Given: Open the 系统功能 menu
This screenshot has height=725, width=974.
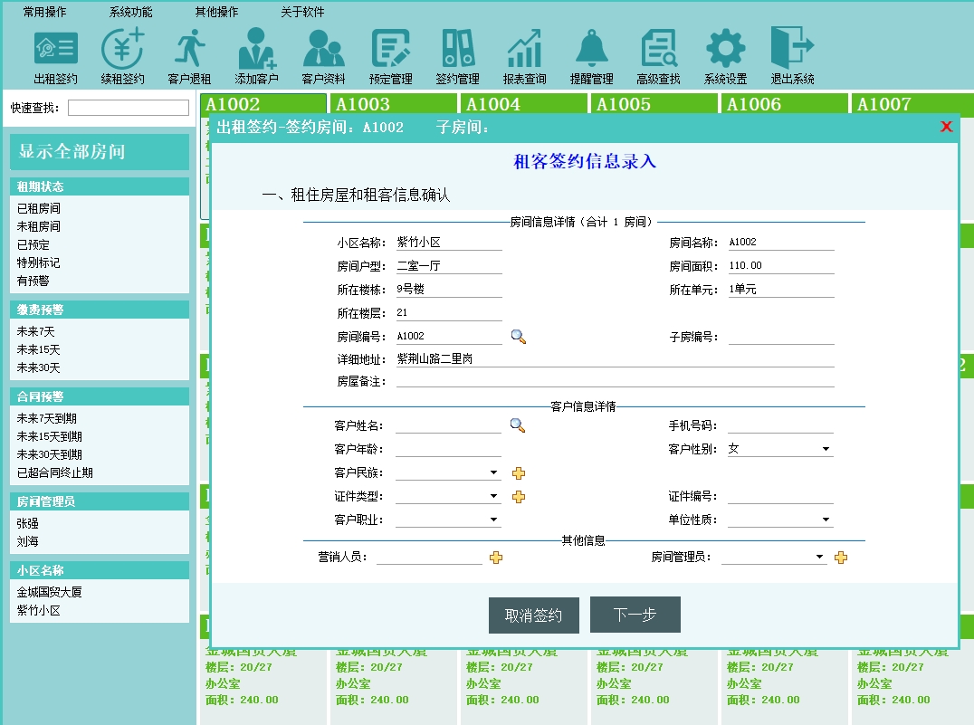Looking at the screenshot, I should click(130, 13).
